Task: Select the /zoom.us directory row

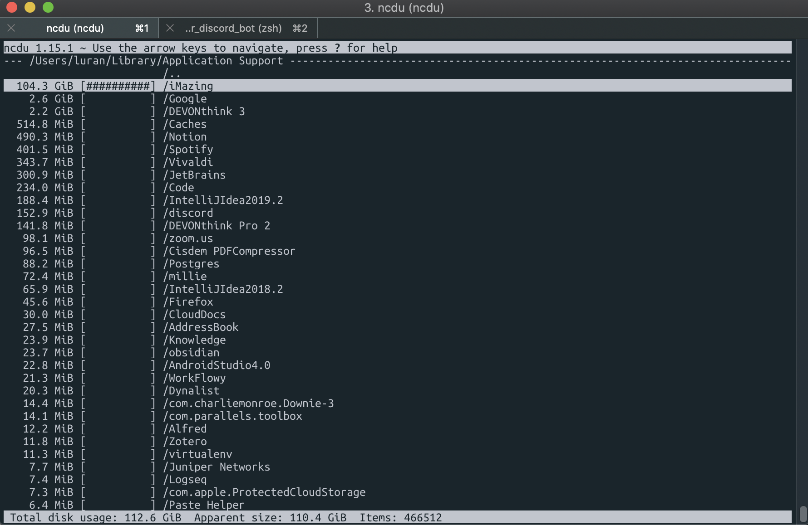Action: pos(398,238)
